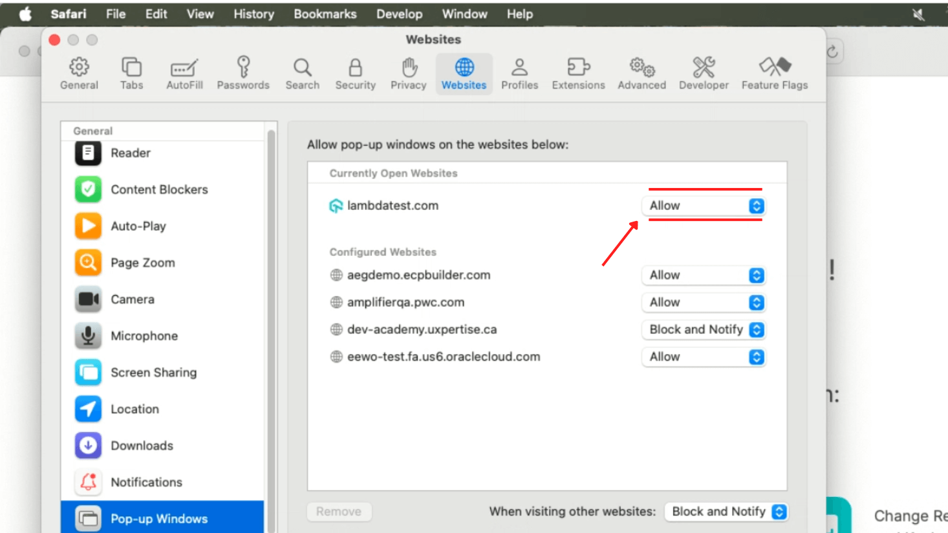This screenshot has height=533, width=948.
Task: Select Reader in the sidebar
Action: coord(162,153)
